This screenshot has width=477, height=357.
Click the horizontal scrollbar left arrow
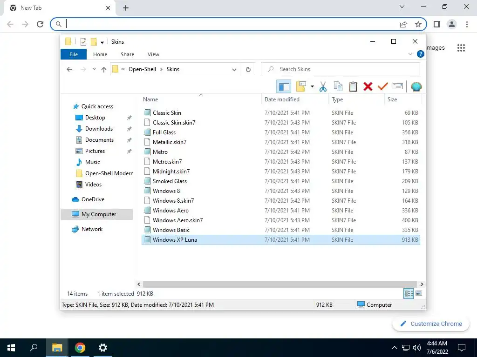[139, 284]
